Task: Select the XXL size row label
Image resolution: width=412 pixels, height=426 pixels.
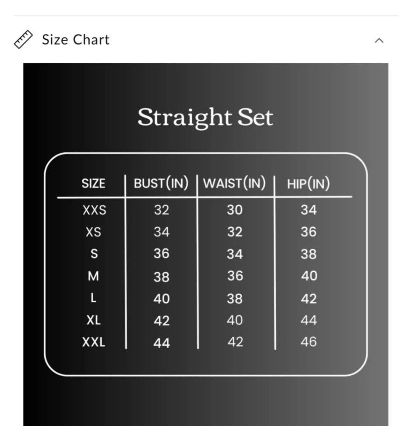Action: tap(94, 342)
